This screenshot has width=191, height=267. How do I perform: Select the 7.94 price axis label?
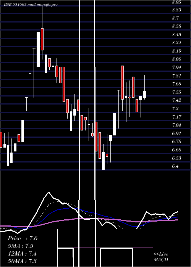point(176,68)
